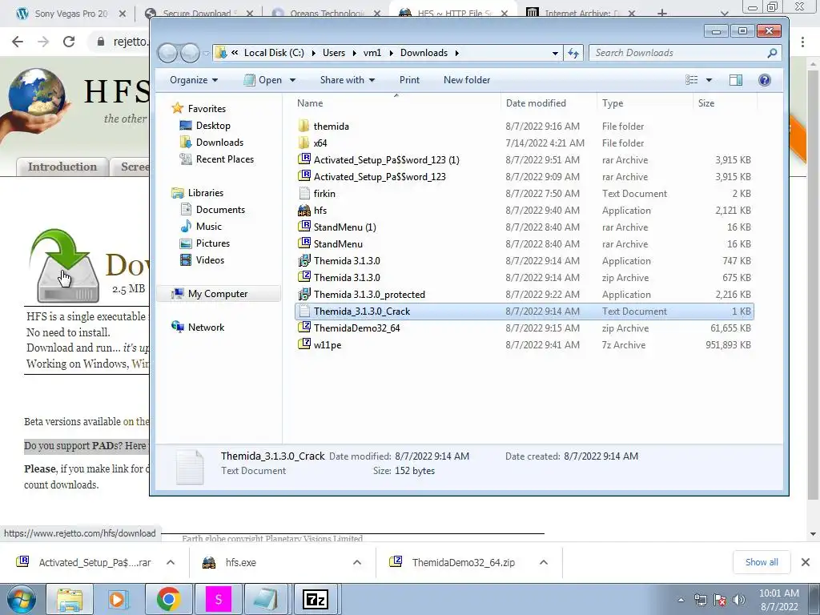Viewport: 820px width, 615px height.
Task: Open Recent Places in sidebar
Action: [224, 159]
